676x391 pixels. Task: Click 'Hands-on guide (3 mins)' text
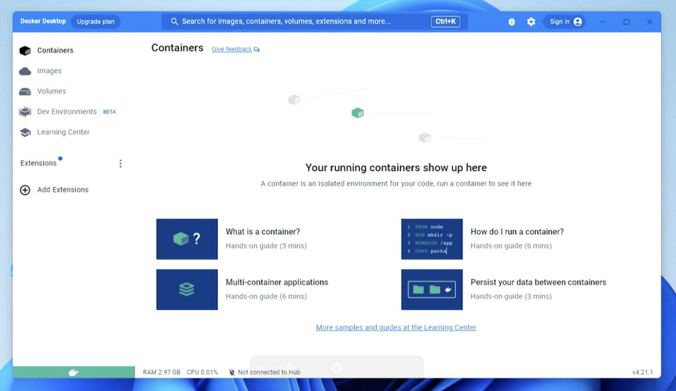(512, 296)
